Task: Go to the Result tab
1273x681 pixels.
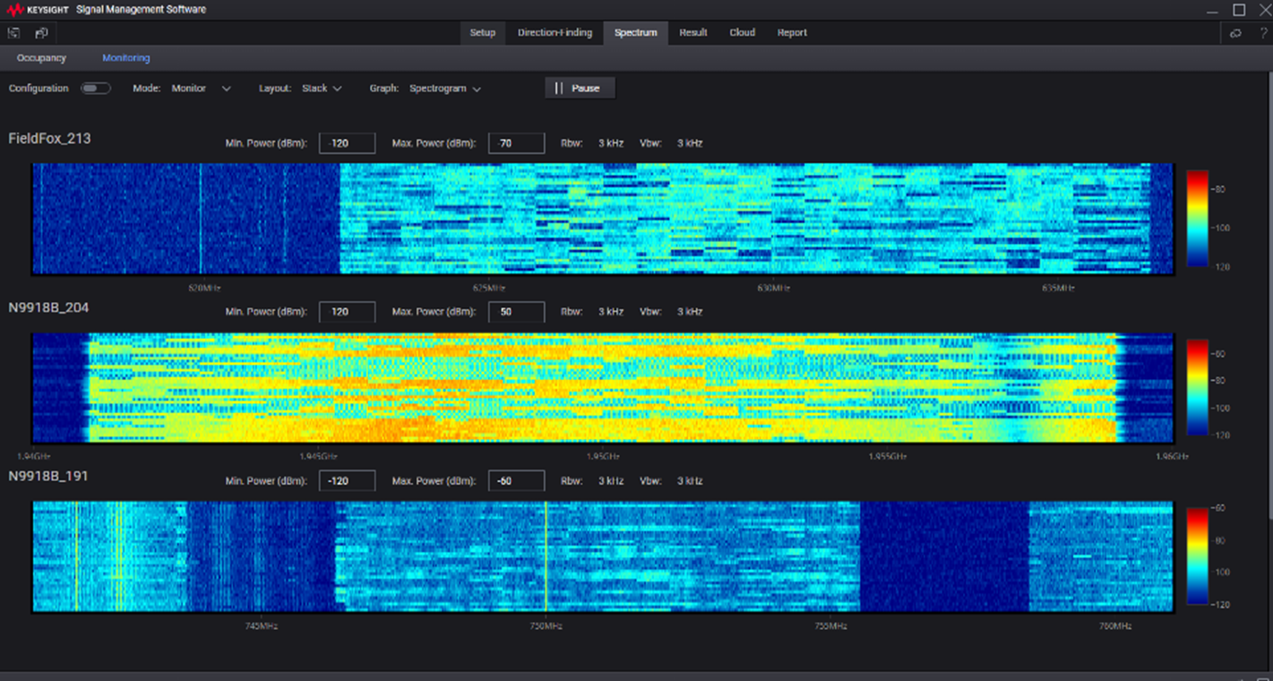Action: [692, 33]
